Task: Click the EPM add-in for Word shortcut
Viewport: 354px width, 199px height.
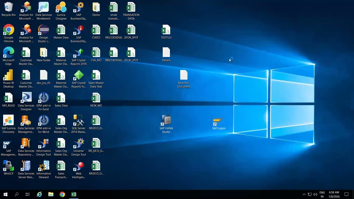Action: pos(44,124)
